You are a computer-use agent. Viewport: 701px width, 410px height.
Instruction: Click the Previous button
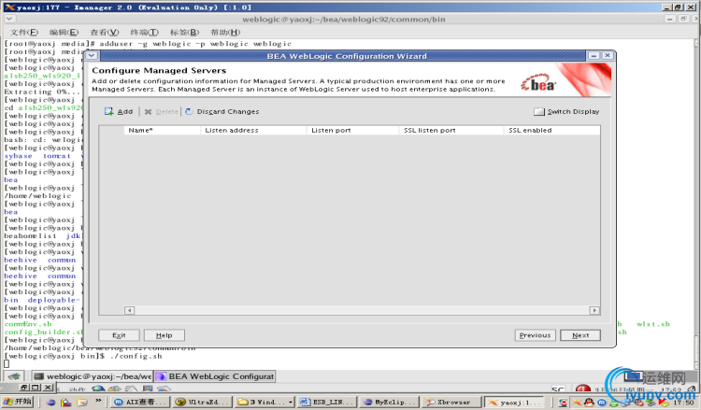[536, 335]
